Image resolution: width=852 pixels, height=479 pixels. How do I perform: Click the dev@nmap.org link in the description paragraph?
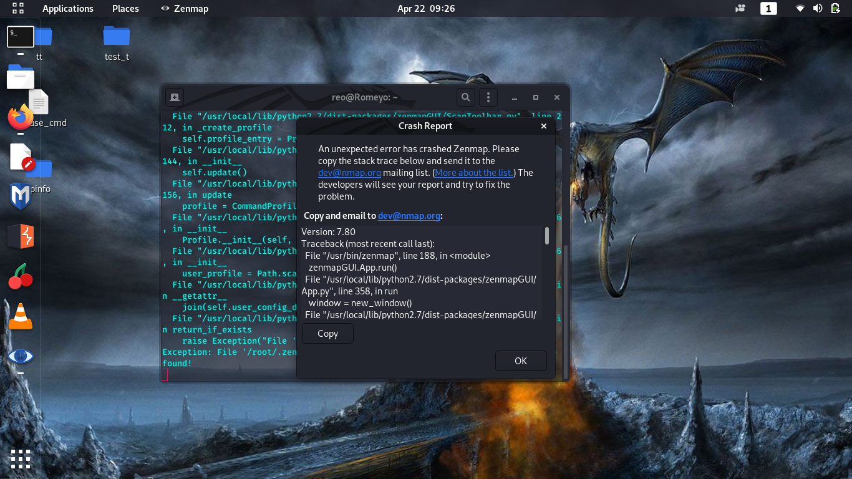pos(349,173)
